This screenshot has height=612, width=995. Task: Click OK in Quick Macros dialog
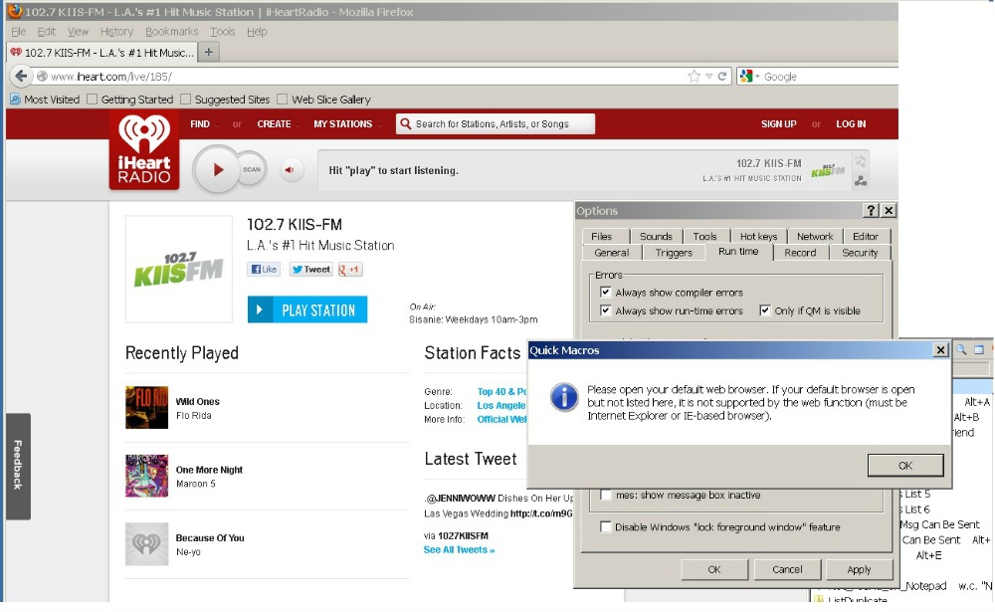point(904,466)
